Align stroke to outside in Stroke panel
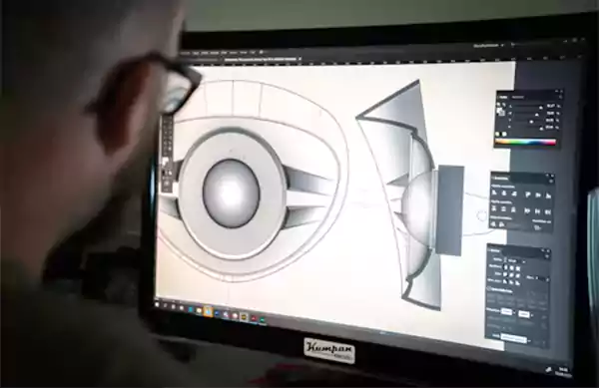 click(x=517, y=283)
